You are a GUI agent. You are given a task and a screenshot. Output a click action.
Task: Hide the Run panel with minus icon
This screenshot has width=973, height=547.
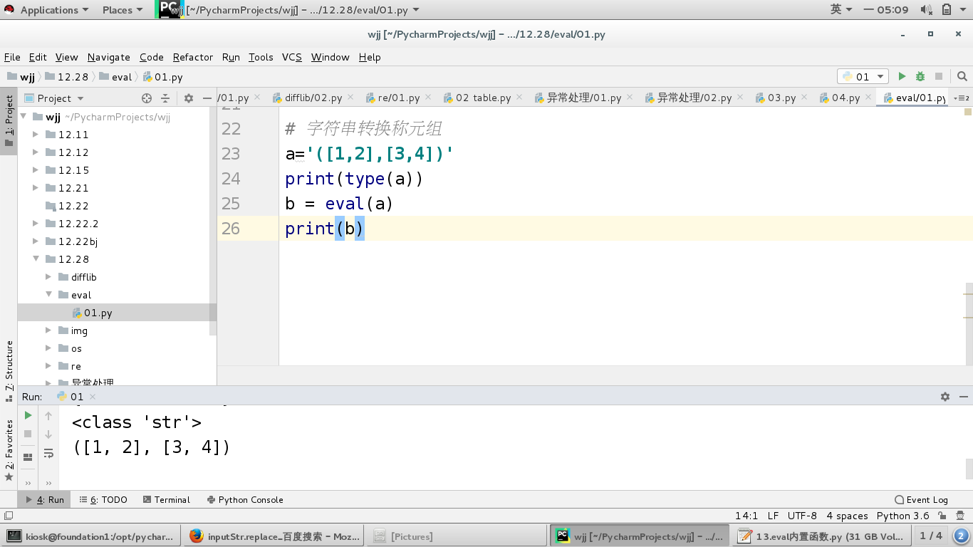tap(963, 397)
